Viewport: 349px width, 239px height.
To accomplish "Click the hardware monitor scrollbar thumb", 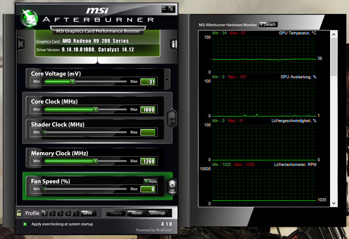I will click(x=334, y=57).
